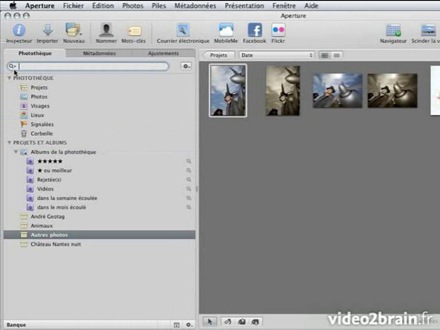
Task: Open the Inspecteur toolbar icon
Action: coord(19,30)
